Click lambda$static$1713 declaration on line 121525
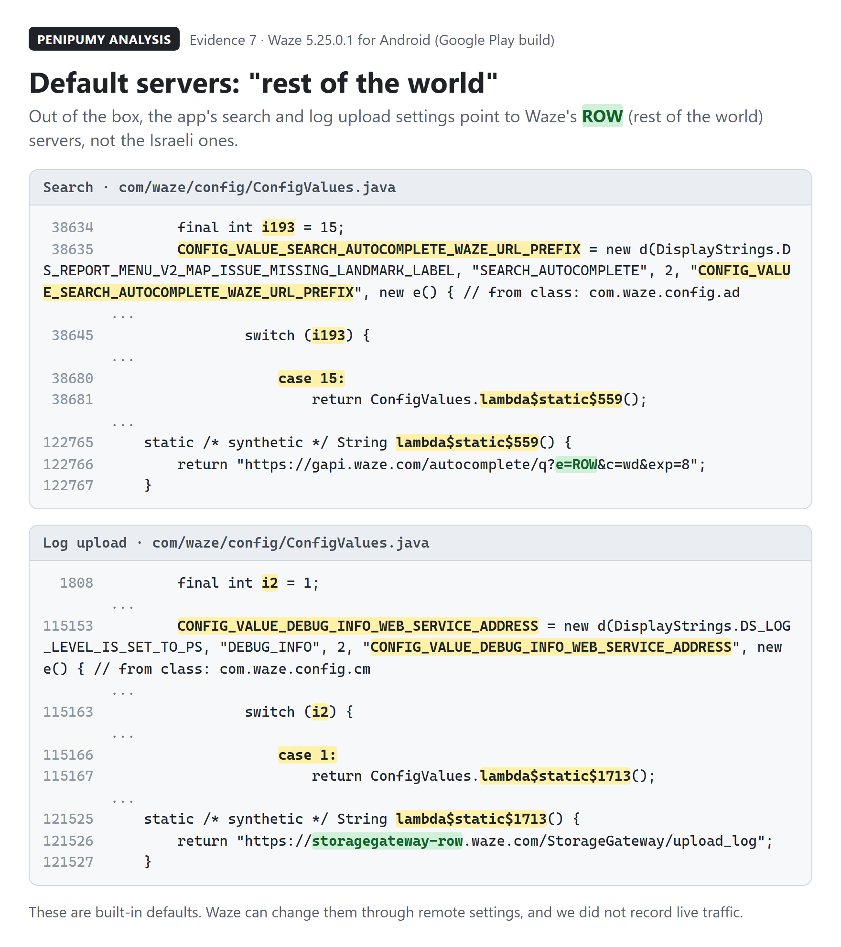 (x=471, y=819)
